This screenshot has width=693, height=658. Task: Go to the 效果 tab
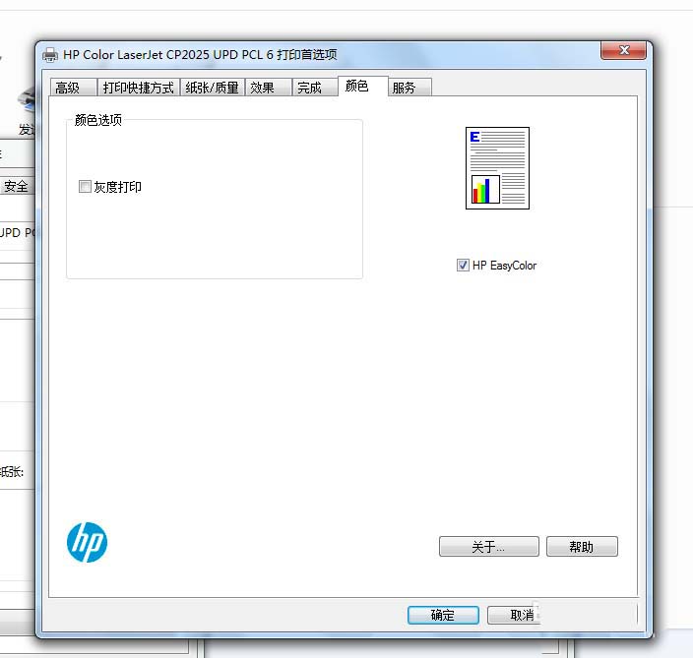(269, 88)
